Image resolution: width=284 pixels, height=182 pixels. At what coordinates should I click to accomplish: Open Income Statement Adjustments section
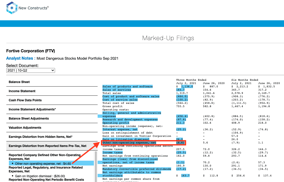coord(52,109)
